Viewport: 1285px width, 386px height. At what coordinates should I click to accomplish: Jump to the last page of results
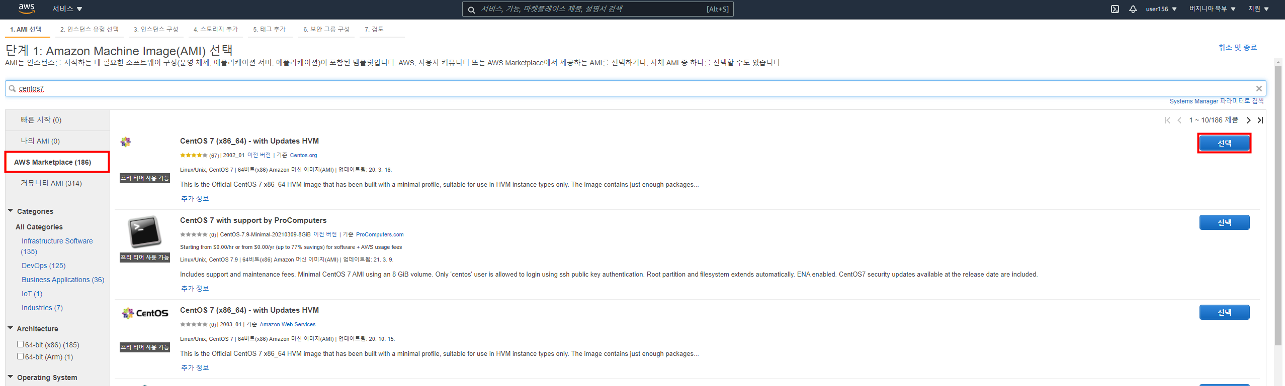1260,120
